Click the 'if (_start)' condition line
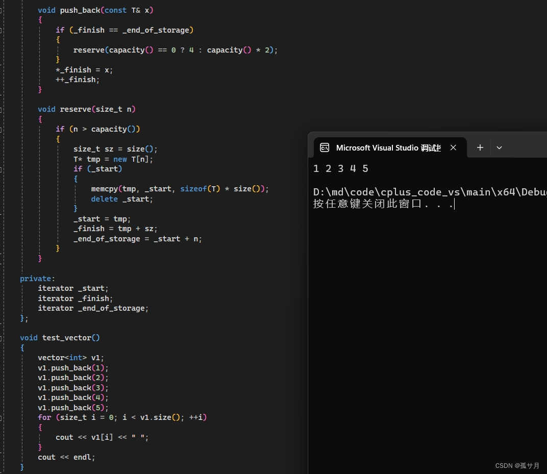 point(97,169)
